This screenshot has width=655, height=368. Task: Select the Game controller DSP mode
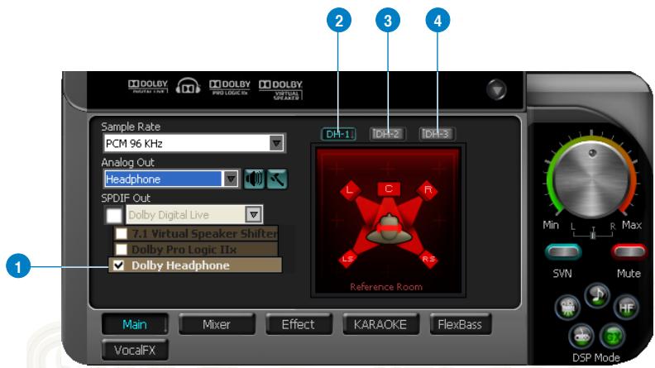pos(581,336)
